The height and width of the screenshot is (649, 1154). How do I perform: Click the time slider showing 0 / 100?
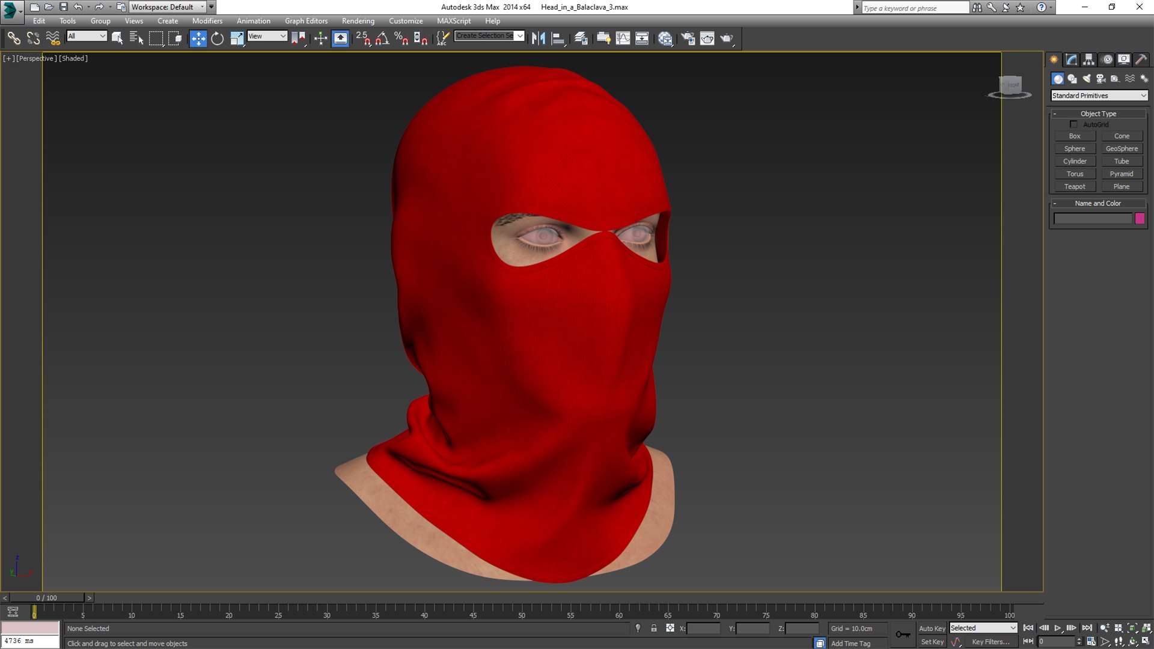click(46, 598)
